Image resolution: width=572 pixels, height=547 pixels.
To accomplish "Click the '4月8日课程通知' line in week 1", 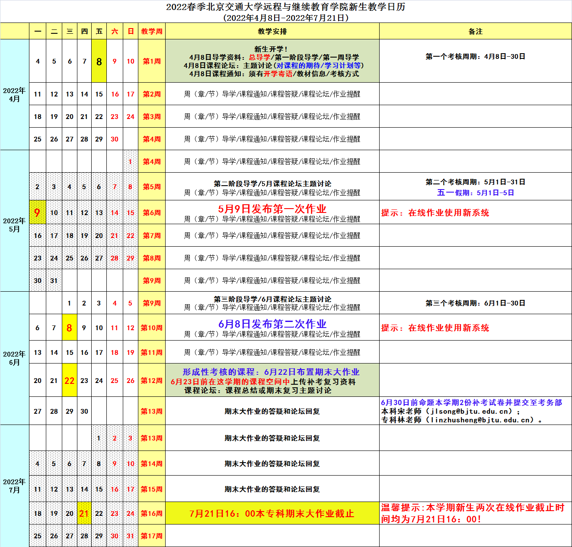I will point(274,74).
